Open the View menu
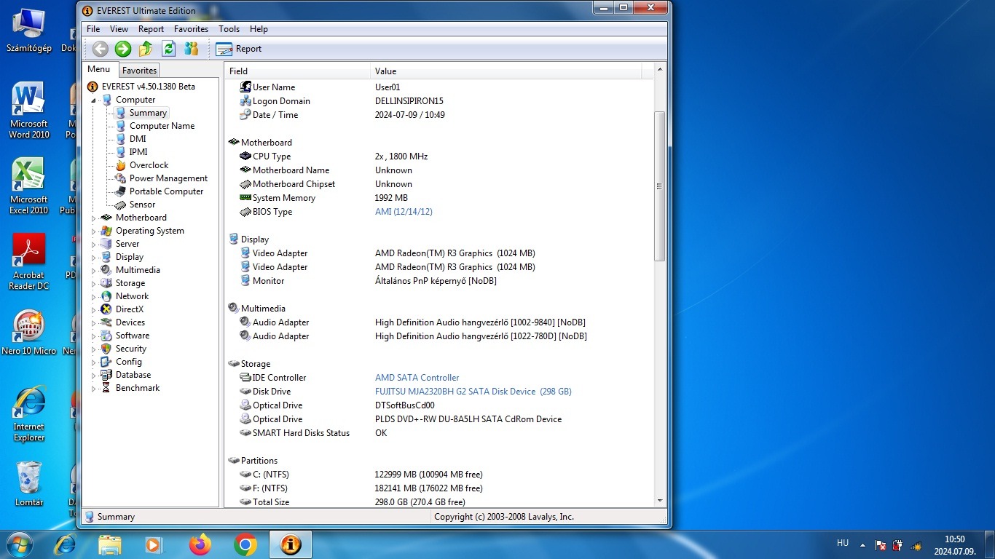Screen dimensions: 995x559 119,29
